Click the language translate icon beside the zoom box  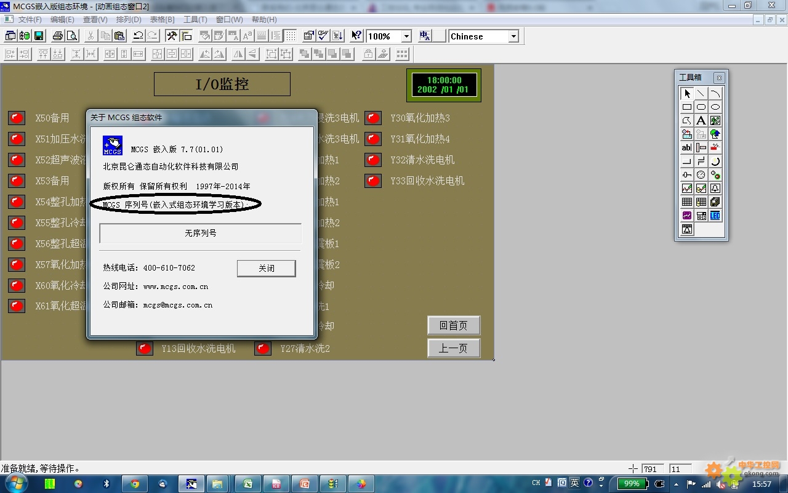(x=425, y=36)
